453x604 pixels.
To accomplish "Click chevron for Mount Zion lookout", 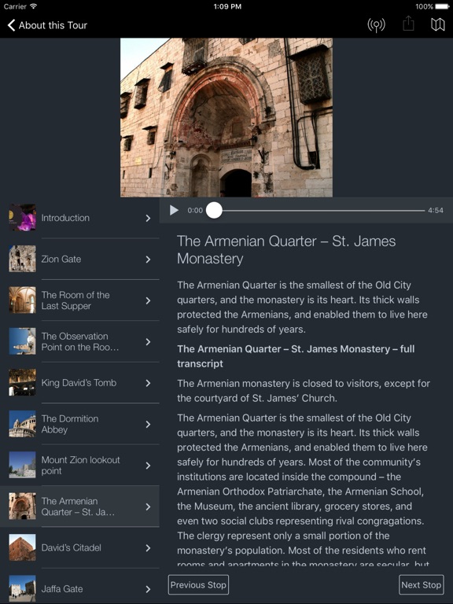I will [149, 466].
